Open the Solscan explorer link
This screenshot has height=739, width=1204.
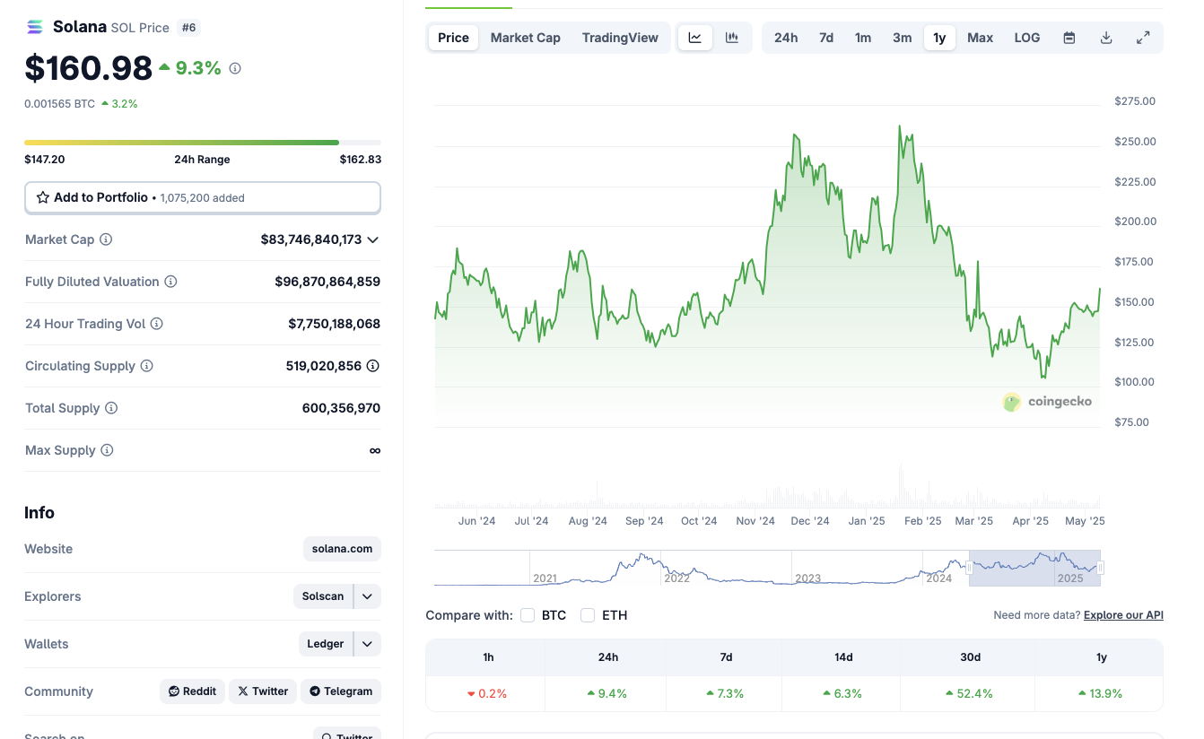323,596
